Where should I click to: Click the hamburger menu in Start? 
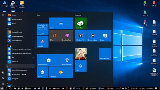[x=3, y=15]
